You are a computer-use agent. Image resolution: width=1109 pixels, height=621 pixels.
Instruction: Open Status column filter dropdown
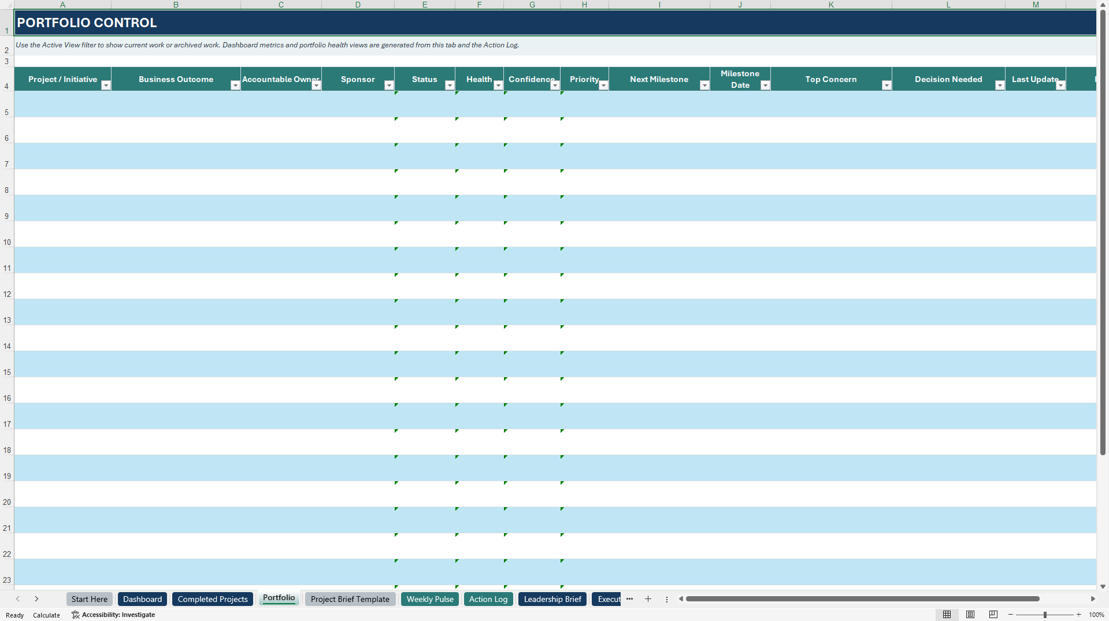click(450, 85)
